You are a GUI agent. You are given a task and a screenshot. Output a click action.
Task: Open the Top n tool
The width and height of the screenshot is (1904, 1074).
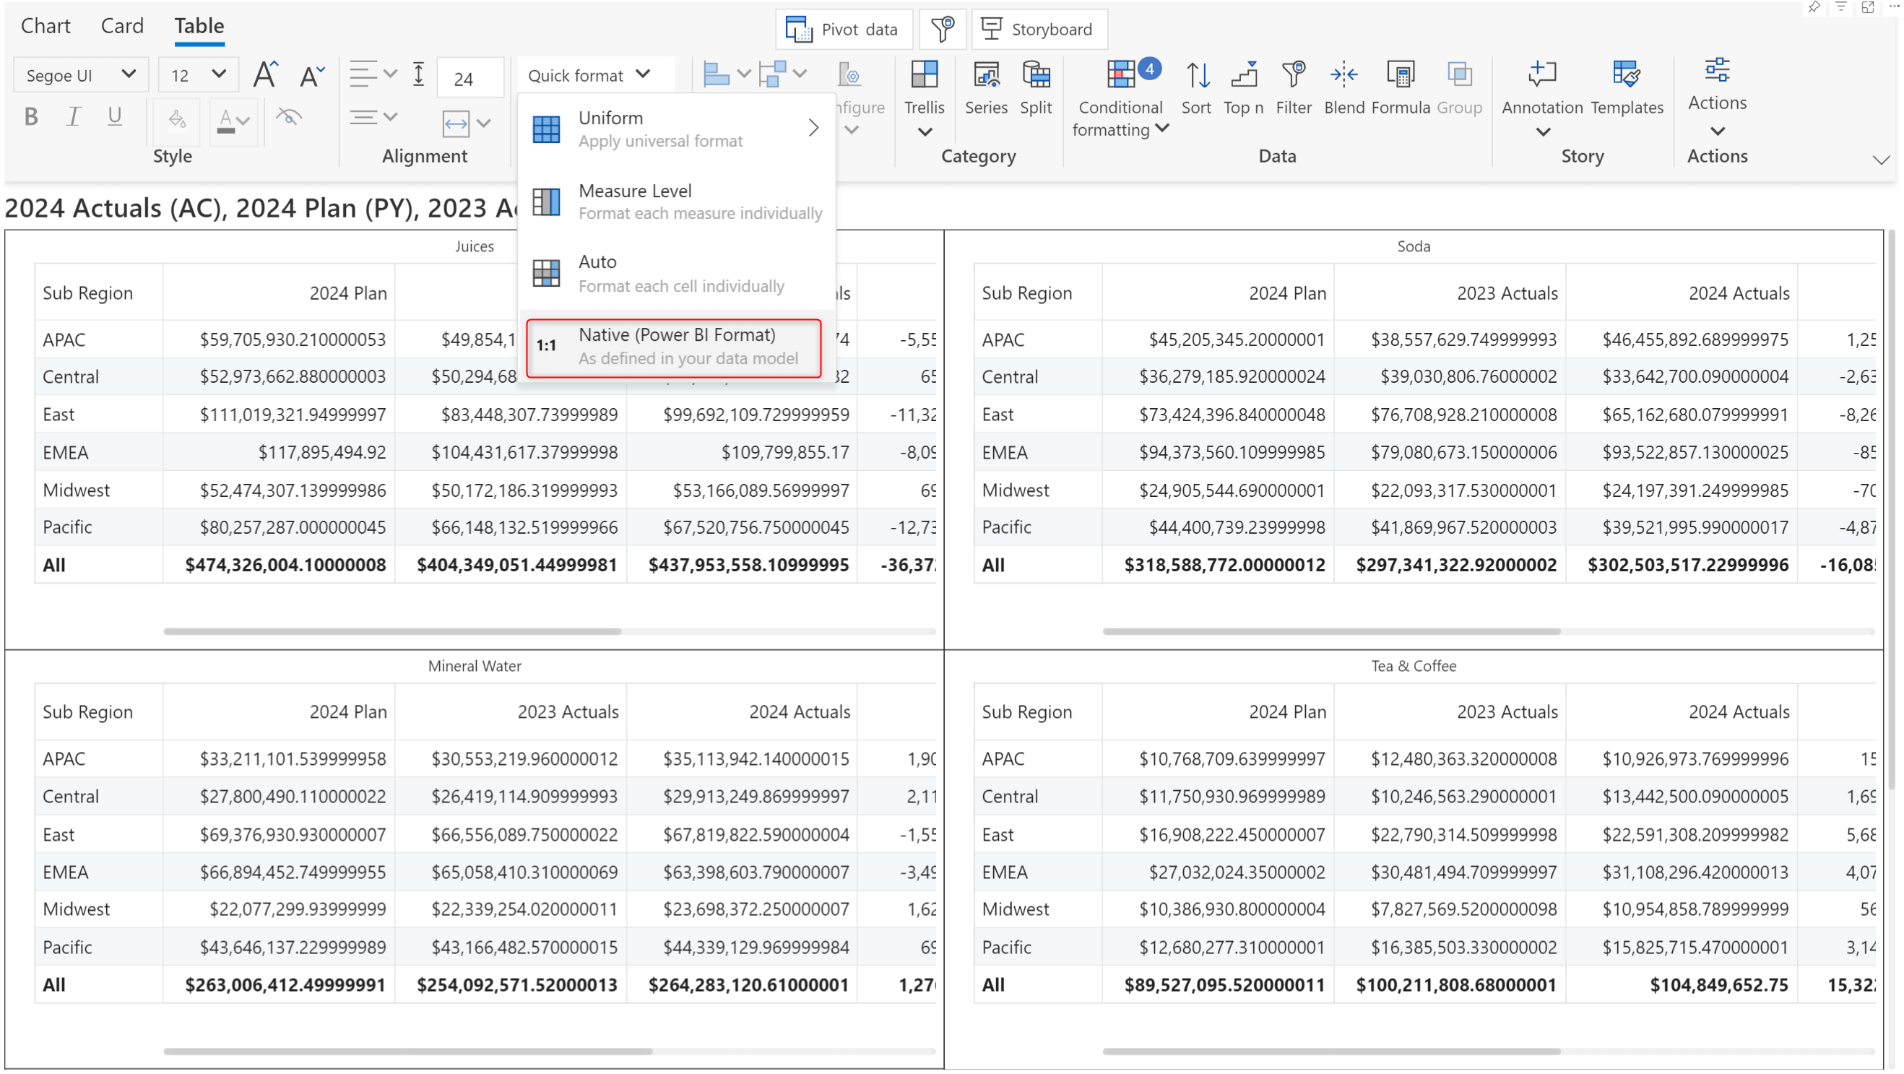1243,88
